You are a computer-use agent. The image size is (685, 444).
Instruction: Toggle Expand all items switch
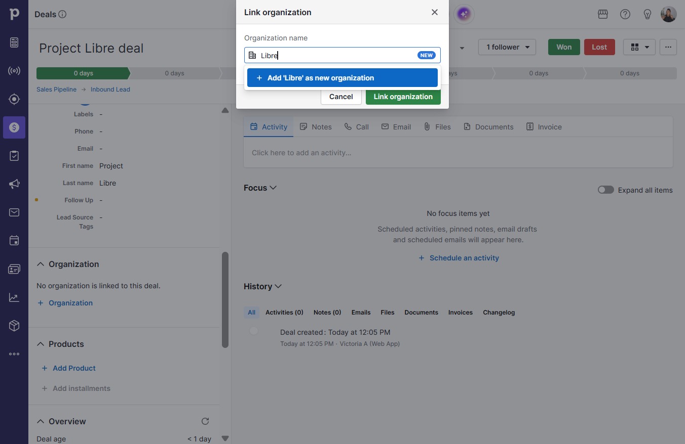606,190
